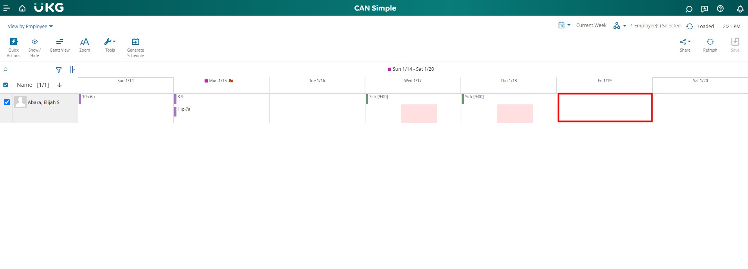Click the pink block on Wed 1/17

point(419,113)
